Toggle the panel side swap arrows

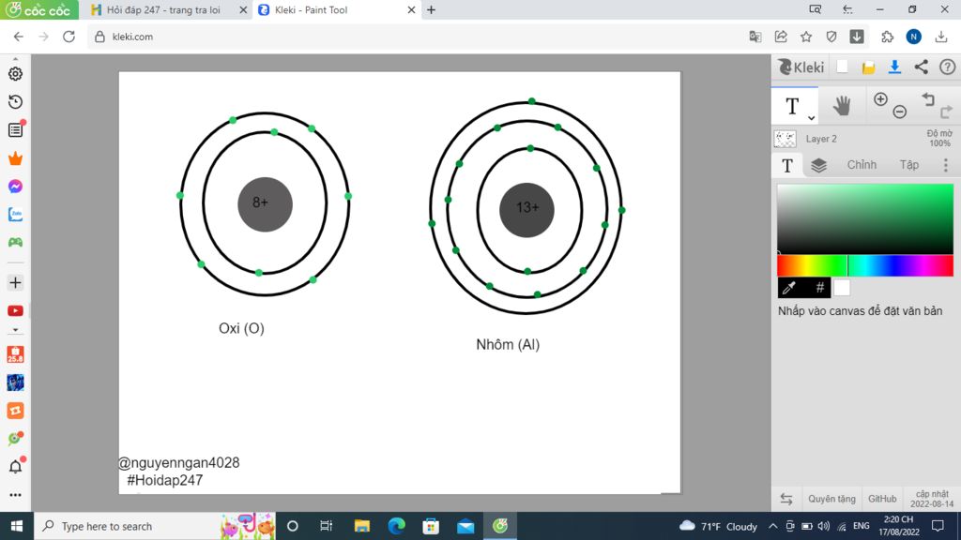point(786,499)
